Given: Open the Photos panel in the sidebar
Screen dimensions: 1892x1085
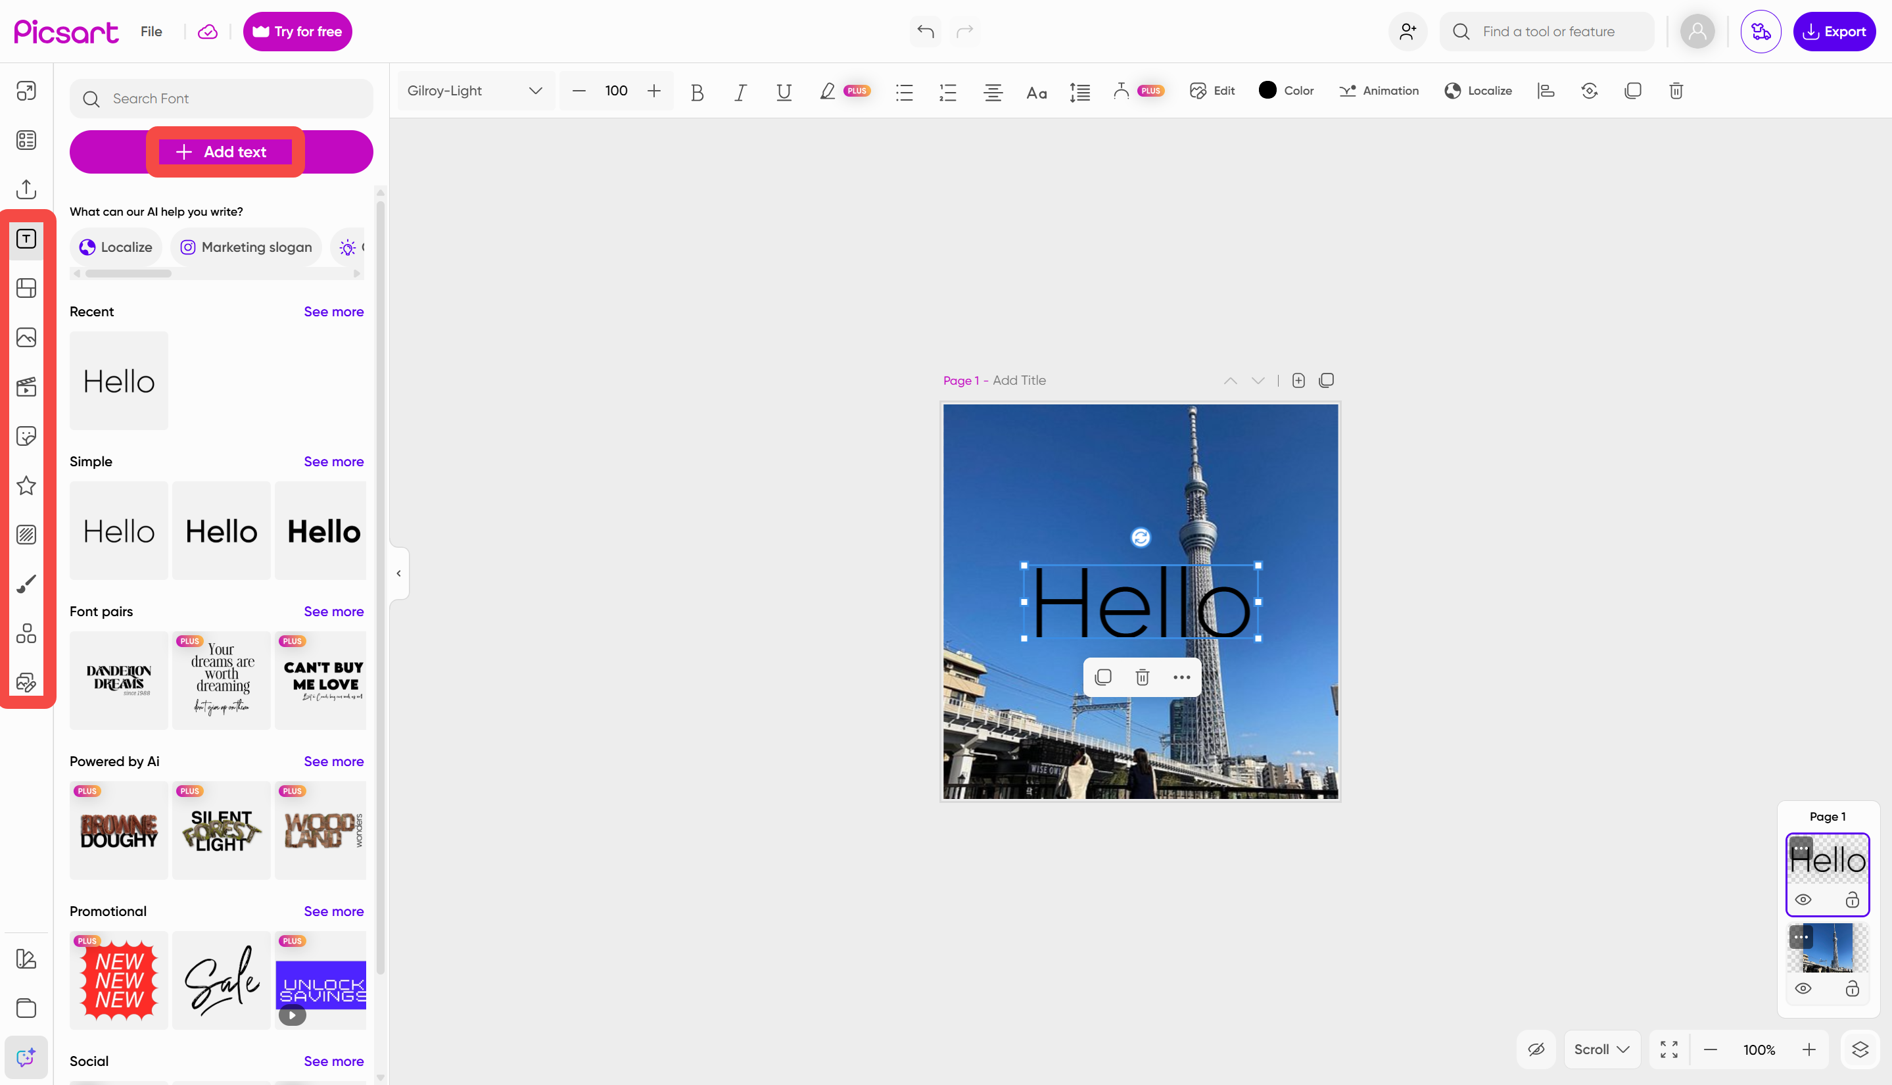Looking at the screenshot, I should tap(26, 337).
